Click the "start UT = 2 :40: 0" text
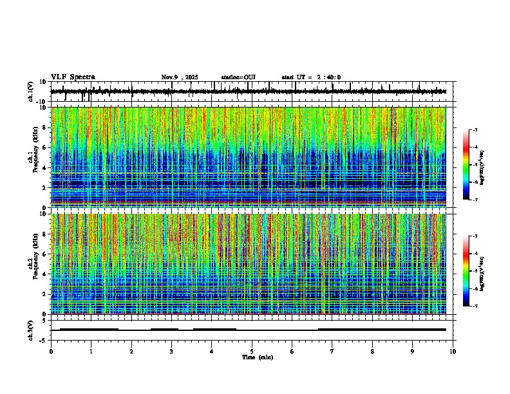 311,77
